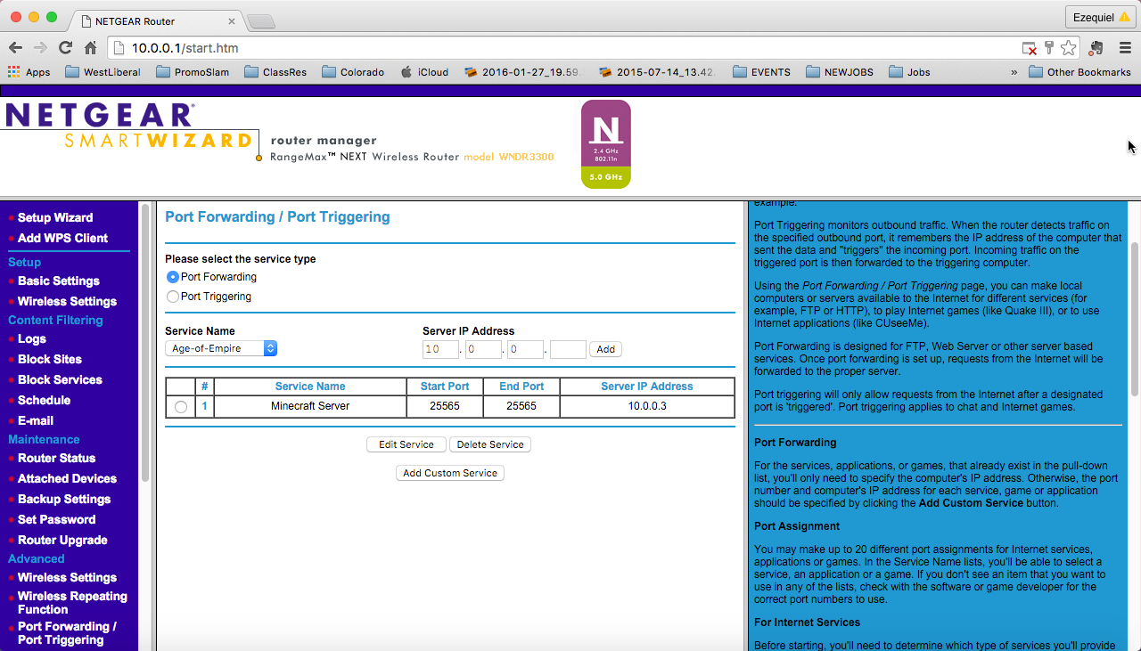Open Setup Wizard in the sidebar
Image resolution: width=1141 pixels, height=651 pixels.
(55, 217)
